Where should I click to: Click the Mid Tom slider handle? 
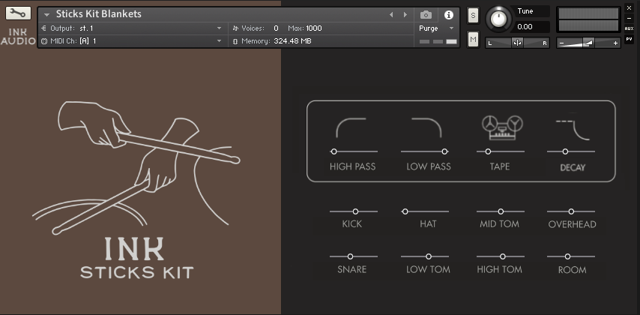coord(501,211)
